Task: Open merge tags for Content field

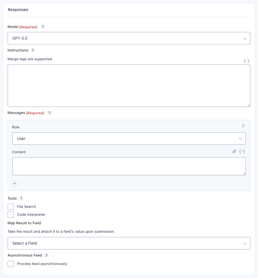Action: point(242,151)
